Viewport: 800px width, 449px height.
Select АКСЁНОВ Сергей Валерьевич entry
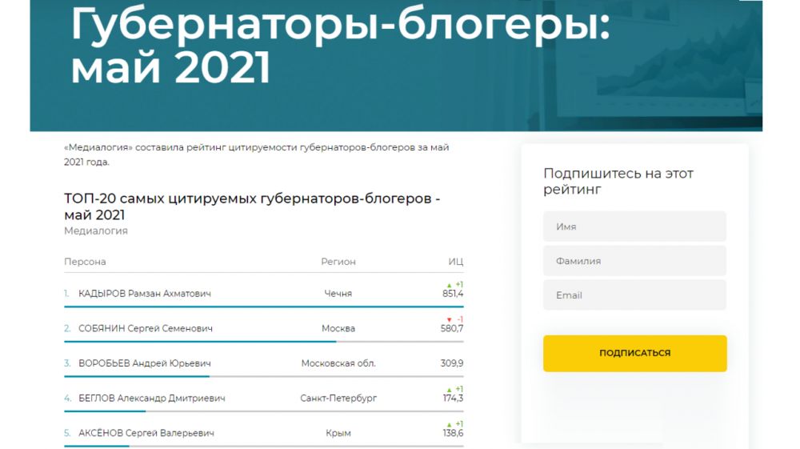click(146, 433)
